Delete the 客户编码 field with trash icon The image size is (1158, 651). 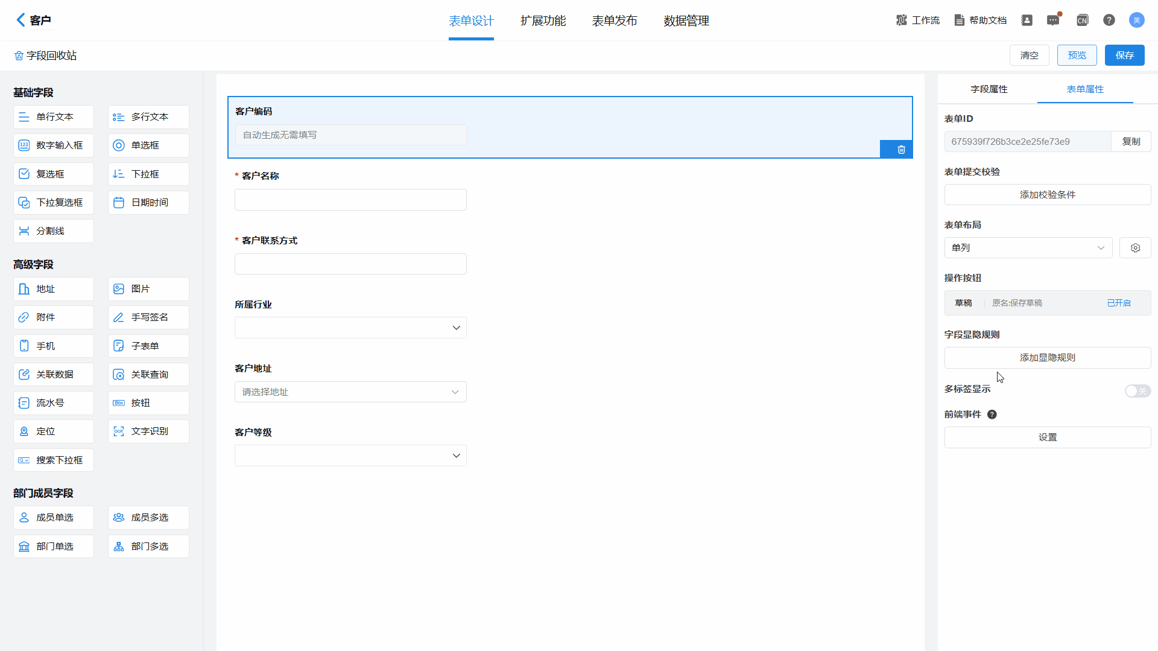[x=901, y=150]
